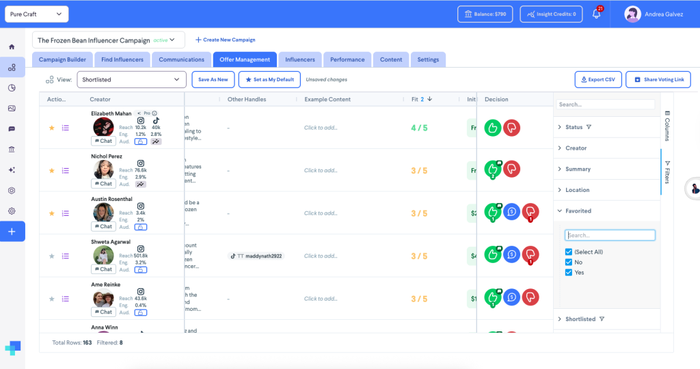
Task: Click Austin Rosenthal's blue dollar offer icon
Action: pyautogui.click(x=511, y=212)
